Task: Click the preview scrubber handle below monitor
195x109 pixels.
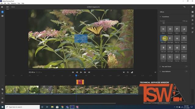Action: click(x=84, y=69)
